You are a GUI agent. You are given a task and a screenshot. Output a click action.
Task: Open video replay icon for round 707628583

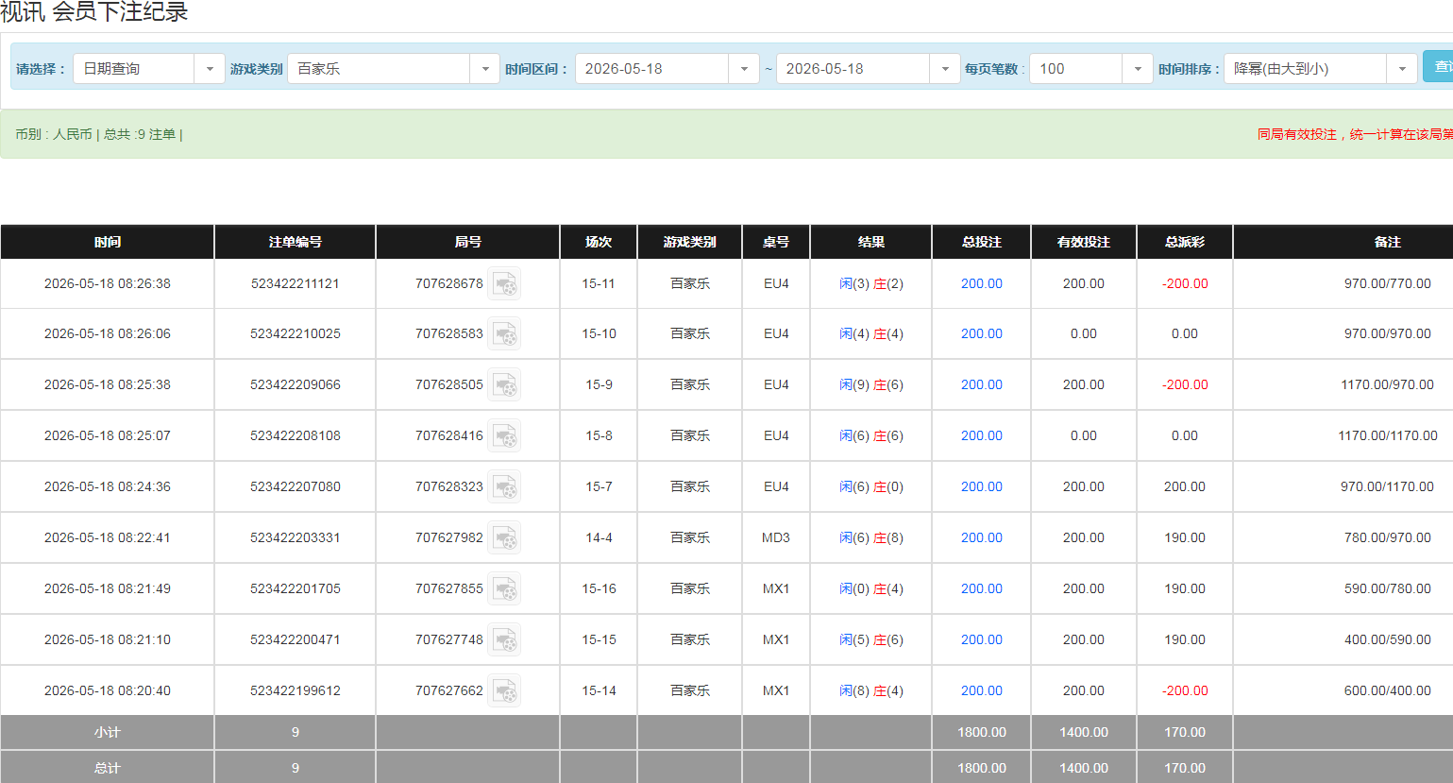504,333
